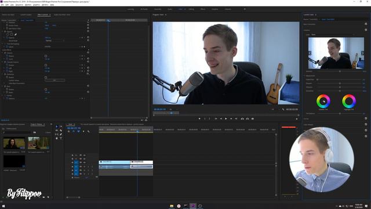Mute audio track A1

coord(85,167)
